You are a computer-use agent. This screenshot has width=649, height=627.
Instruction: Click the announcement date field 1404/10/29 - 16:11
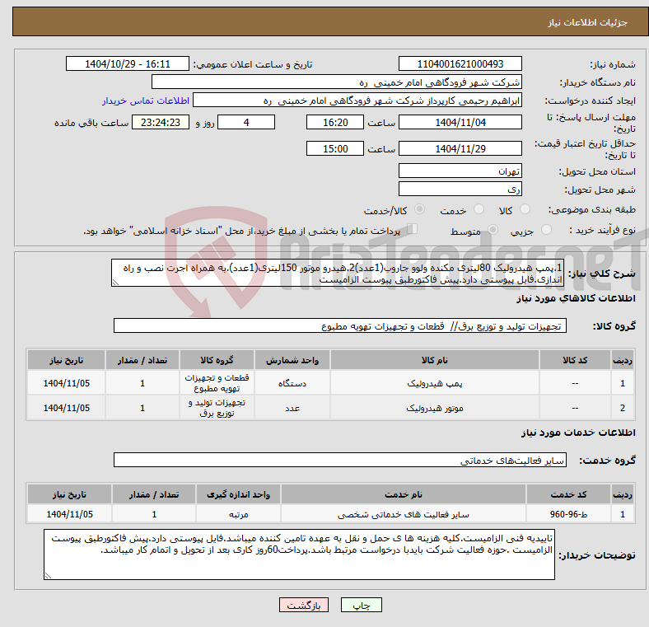click(128, 63)
